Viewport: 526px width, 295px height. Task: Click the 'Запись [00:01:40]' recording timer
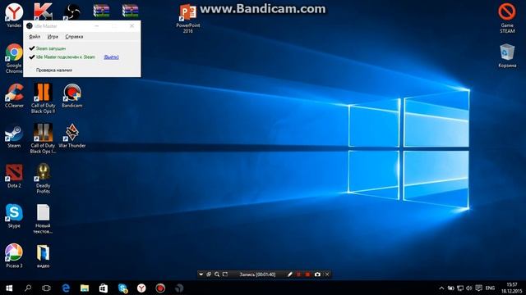(257, 275)
